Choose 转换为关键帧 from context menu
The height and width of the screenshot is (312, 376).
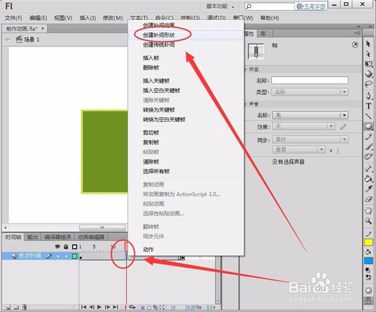coord(185,110)
